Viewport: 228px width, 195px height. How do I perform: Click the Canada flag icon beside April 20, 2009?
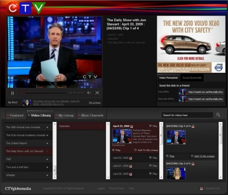[131, 174]
